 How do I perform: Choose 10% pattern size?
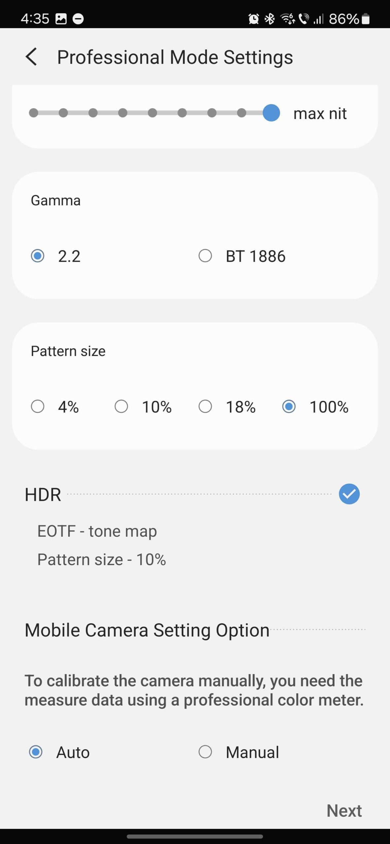pos(121,407)
